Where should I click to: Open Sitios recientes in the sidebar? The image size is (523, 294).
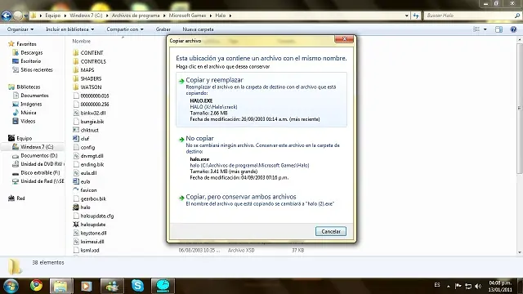pyautogui.click(x=37, y=70)
